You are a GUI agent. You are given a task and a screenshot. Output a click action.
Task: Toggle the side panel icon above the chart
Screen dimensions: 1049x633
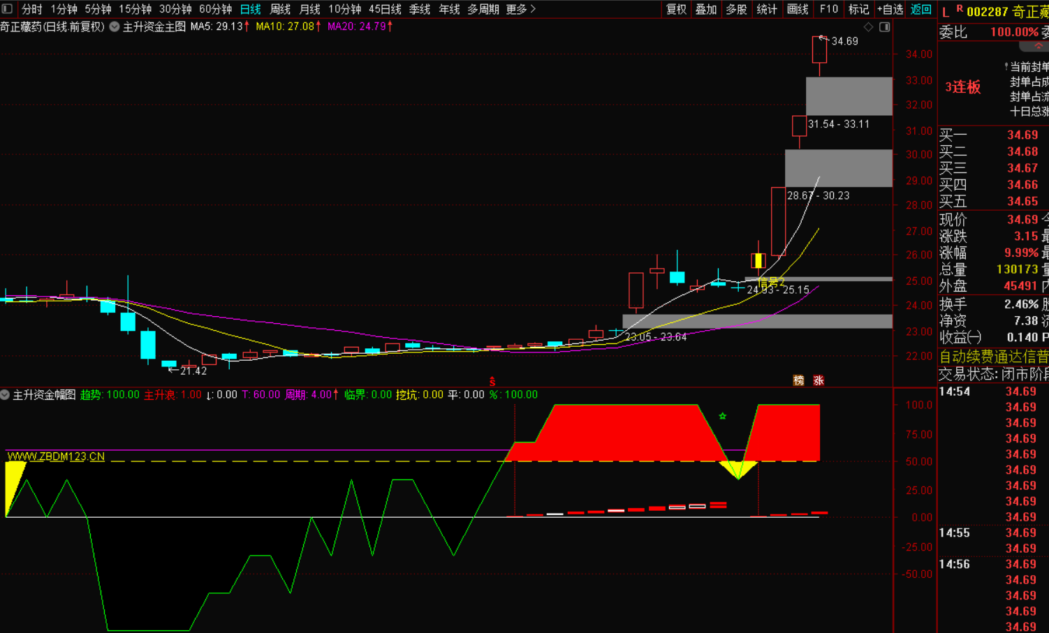pyautogui.click(x=884, y=27)
